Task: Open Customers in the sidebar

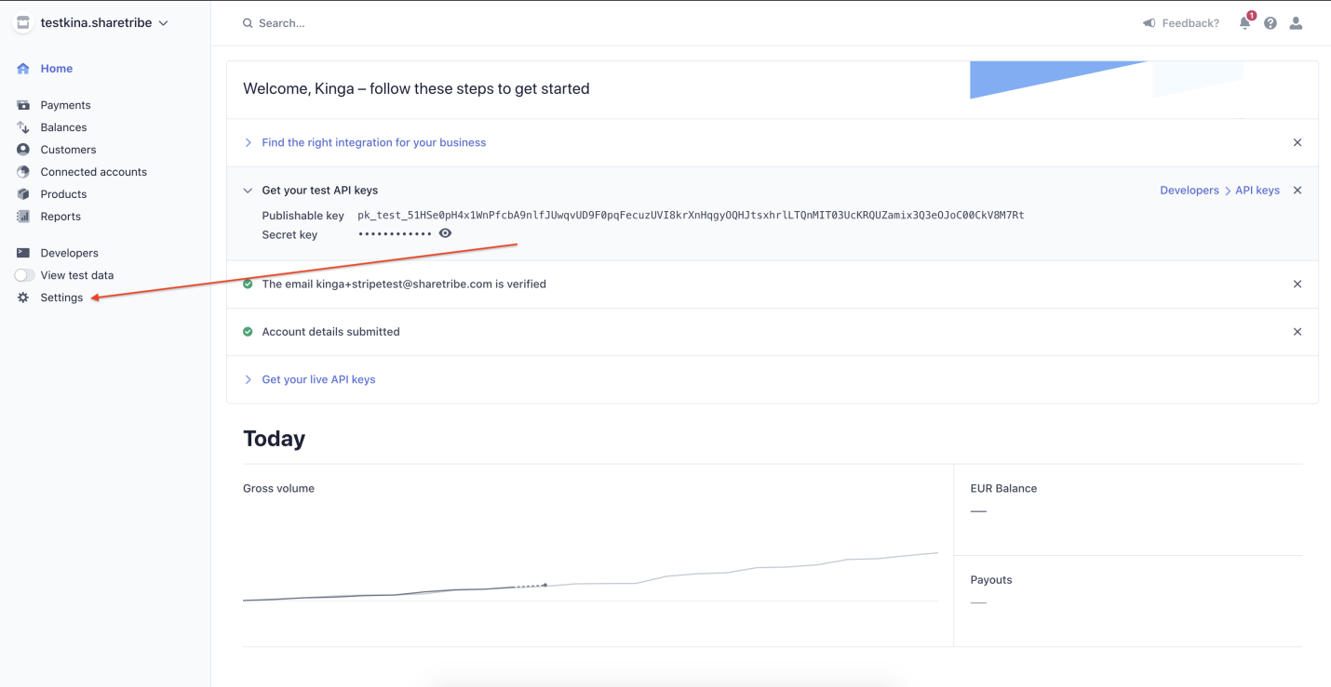Action: tap(68, 150)
